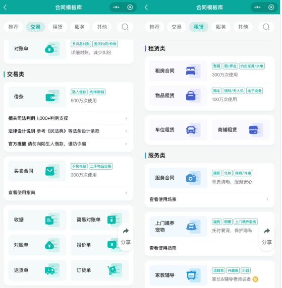Click the 约定家具/水电 tag
Image resolution: width=282 pixels, height=288 pixels.
[x=252, y=66]
